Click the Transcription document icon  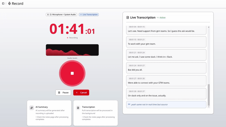coord(78,108)
